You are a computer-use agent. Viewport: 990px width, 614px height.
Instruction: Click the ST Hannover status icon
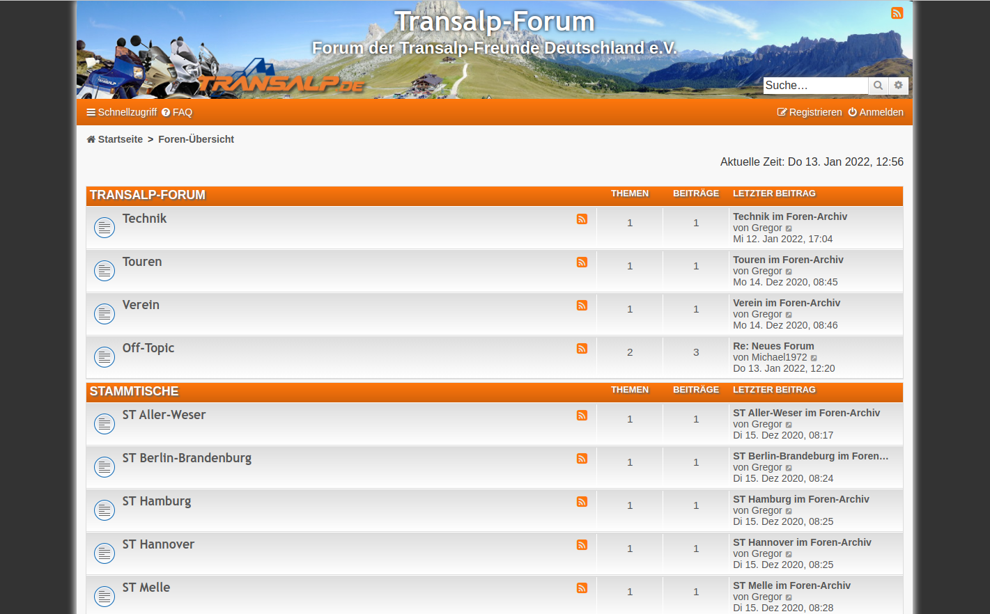point(105,553)
